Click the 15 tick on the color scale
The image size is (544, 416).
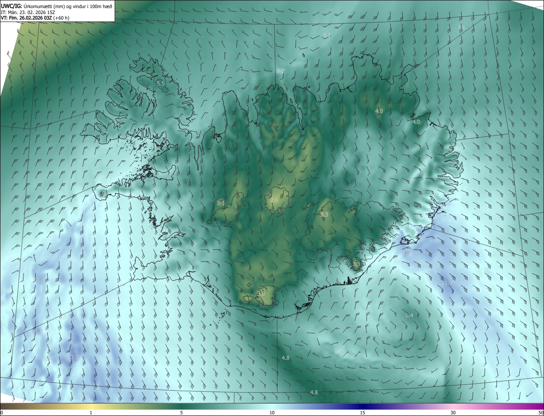[x=363, y=413]
